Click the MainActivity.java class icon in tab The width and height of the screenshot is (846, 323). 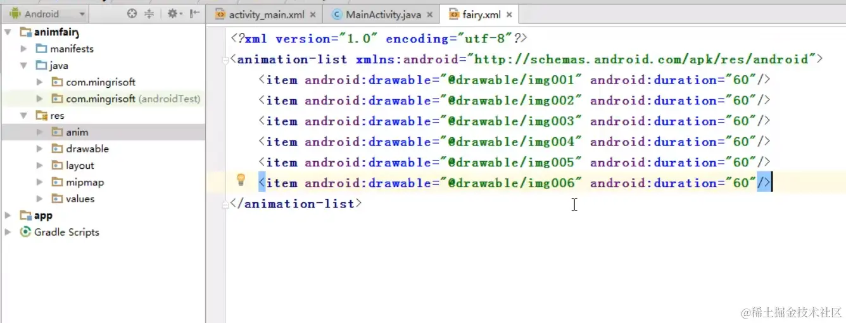tap(337, 14)
